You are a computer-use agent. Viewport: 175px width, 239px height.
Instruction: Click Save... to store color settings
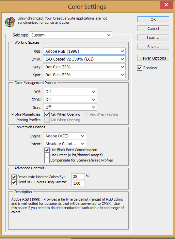[x=153, y=47]
